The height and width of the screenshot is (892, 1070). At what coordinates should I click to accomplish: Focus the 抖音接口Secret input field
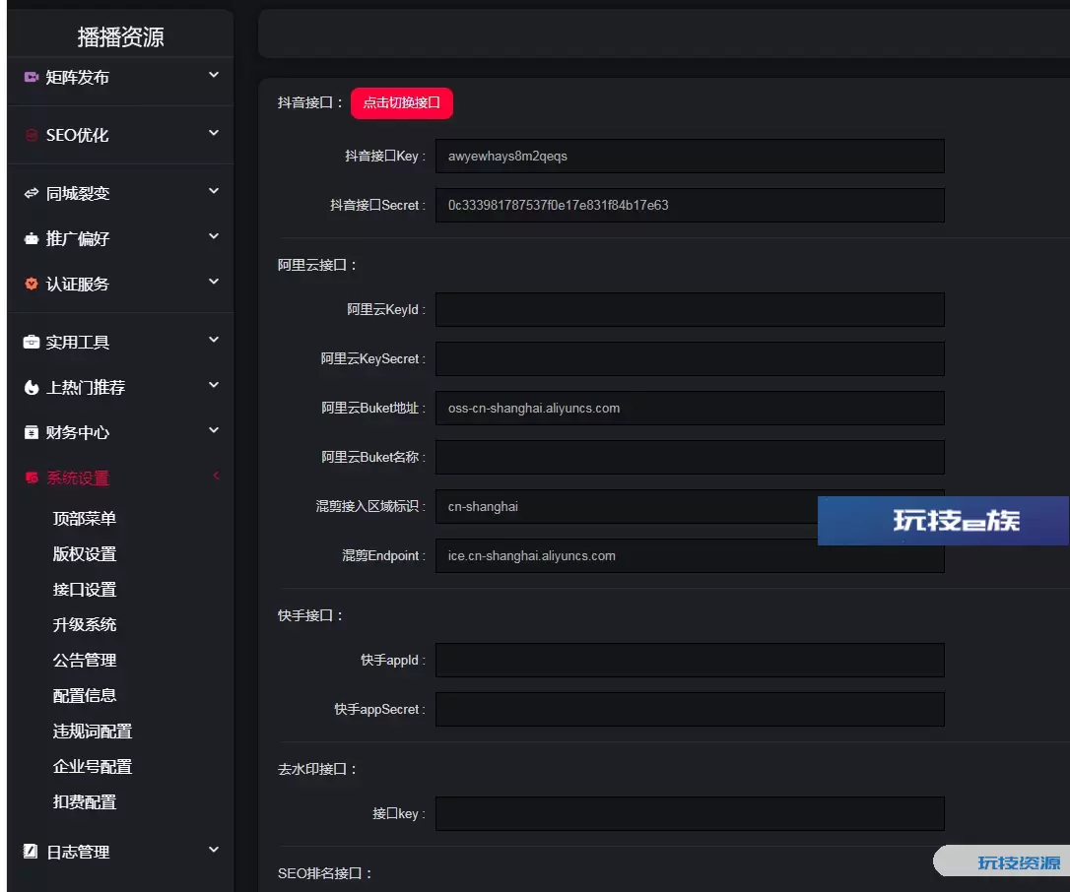(x=690, y=205)
